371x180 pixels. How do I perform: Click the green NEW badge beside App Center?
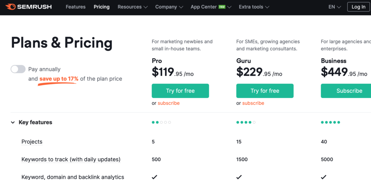222,7
